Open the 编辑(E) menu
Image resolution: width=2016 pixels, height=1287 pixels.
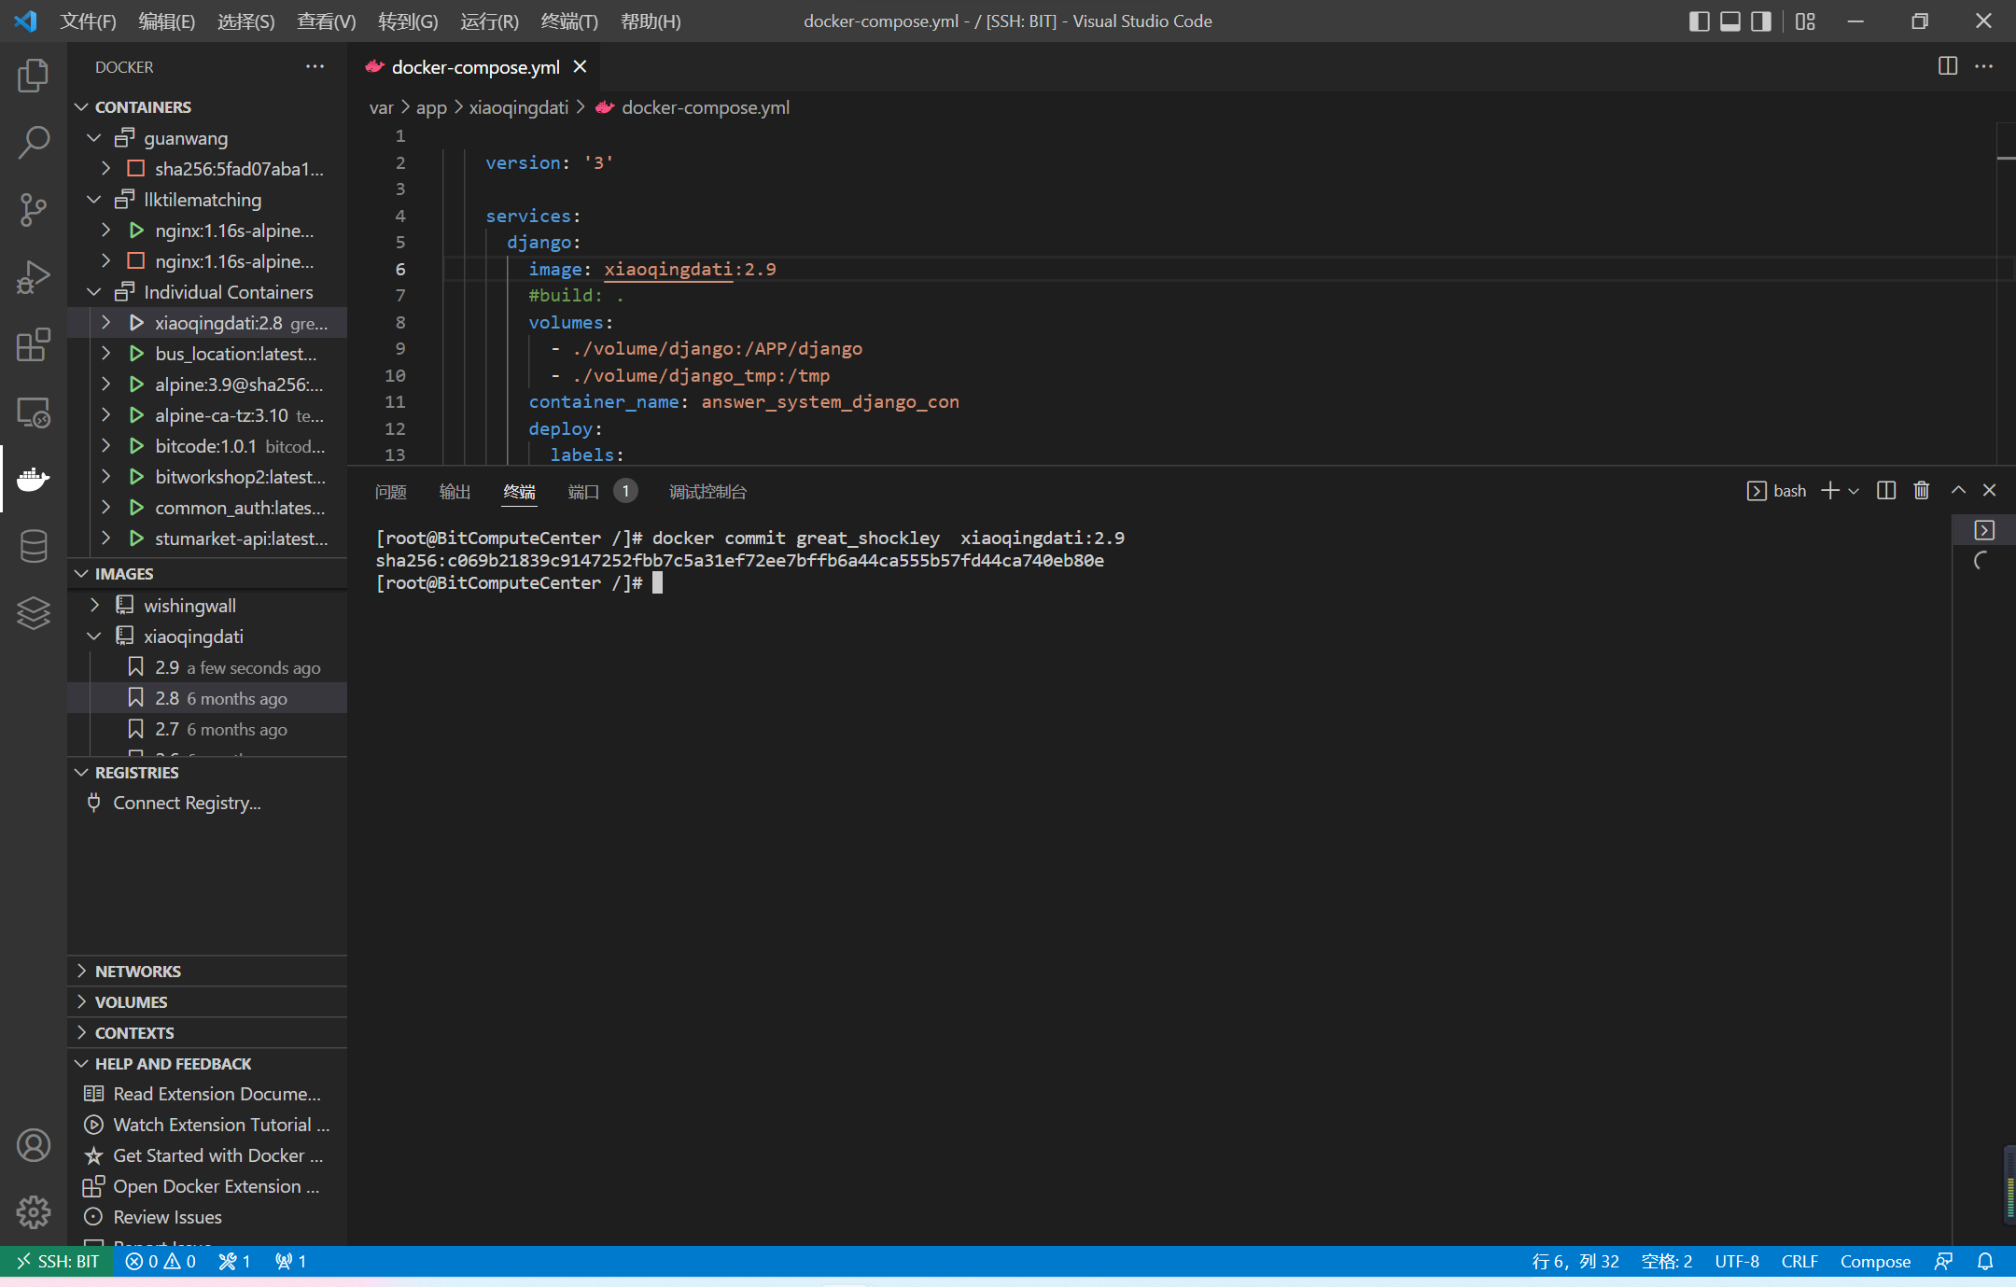pos(166,21)
